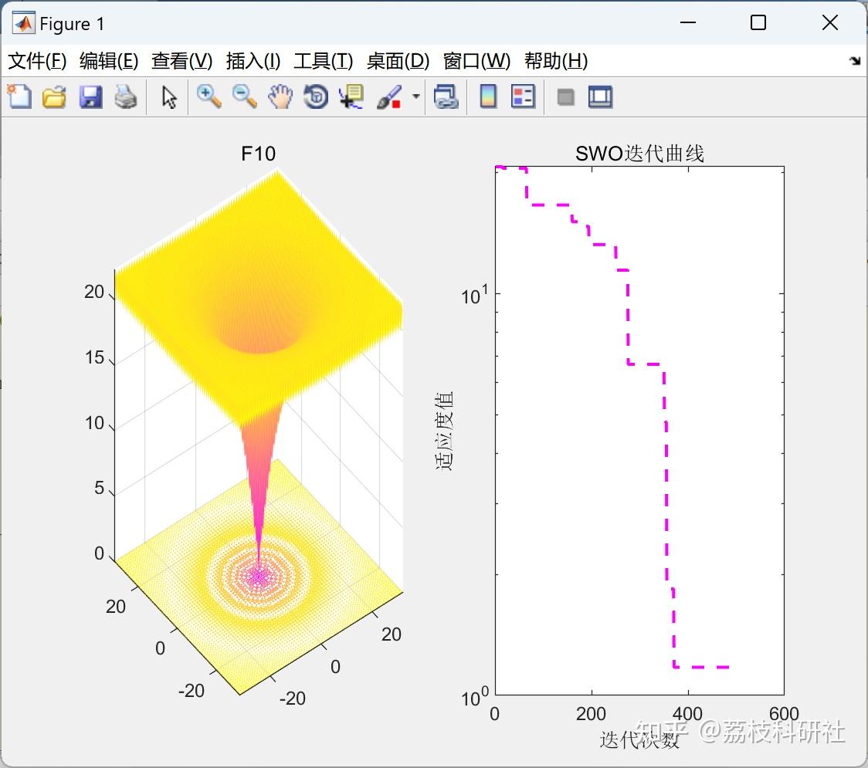
Task: Maximize the Figure 1 window
Action: coord(758,22)
